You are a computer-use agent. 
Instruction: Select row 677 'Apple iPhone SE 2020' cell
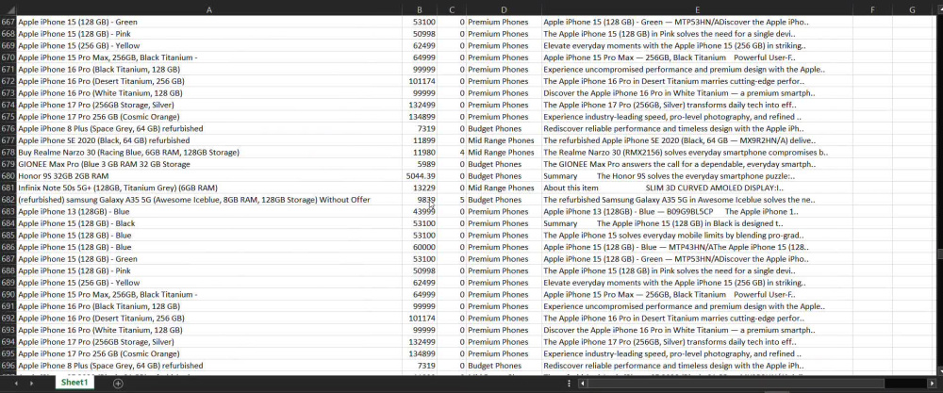(208, 140)
